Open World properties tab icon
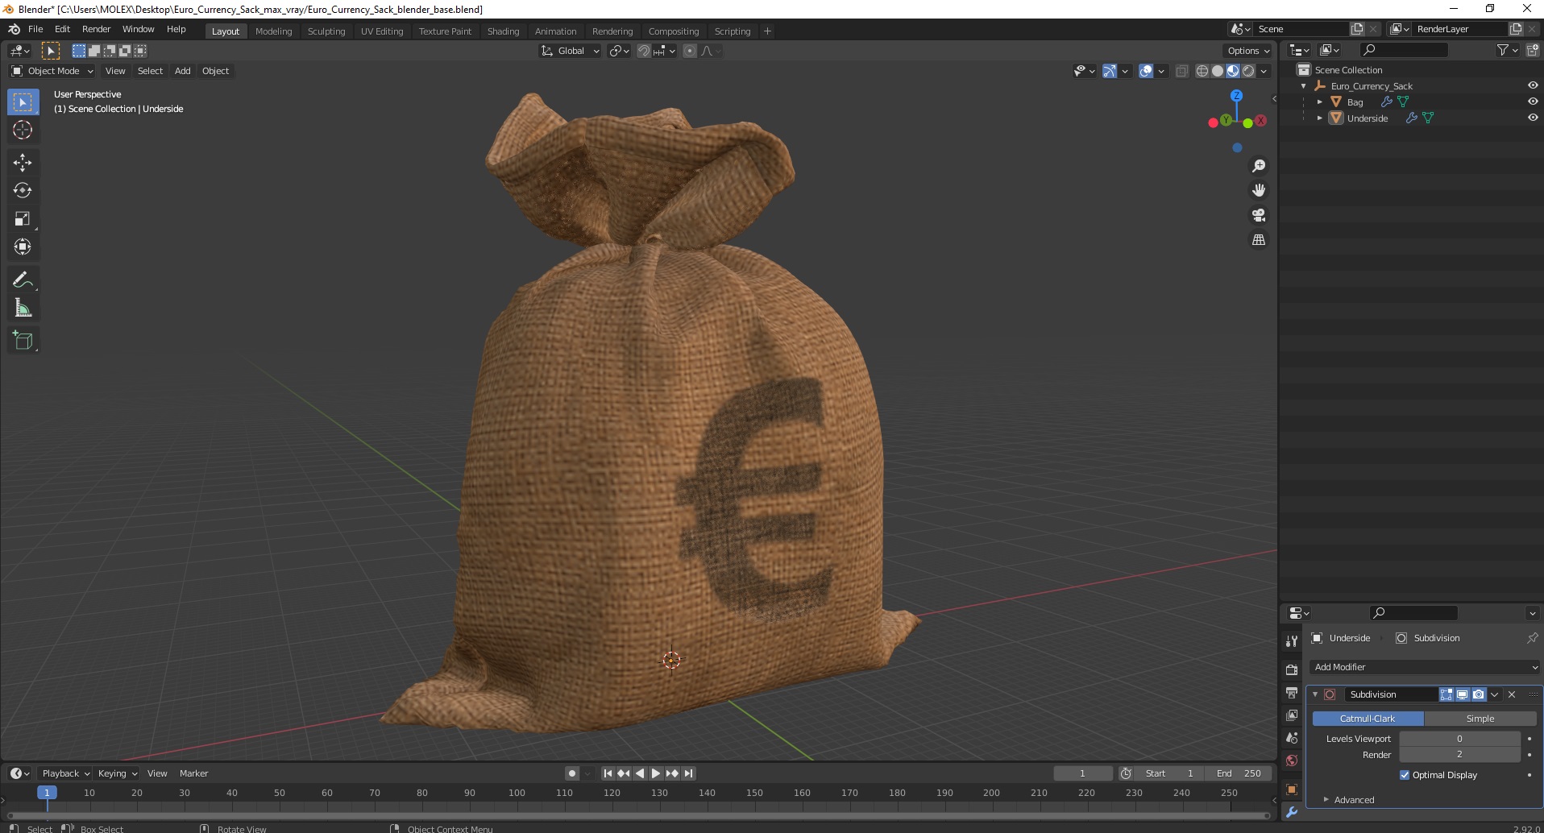Viewport: 1544px width, 833px height. pos(1292,760)
